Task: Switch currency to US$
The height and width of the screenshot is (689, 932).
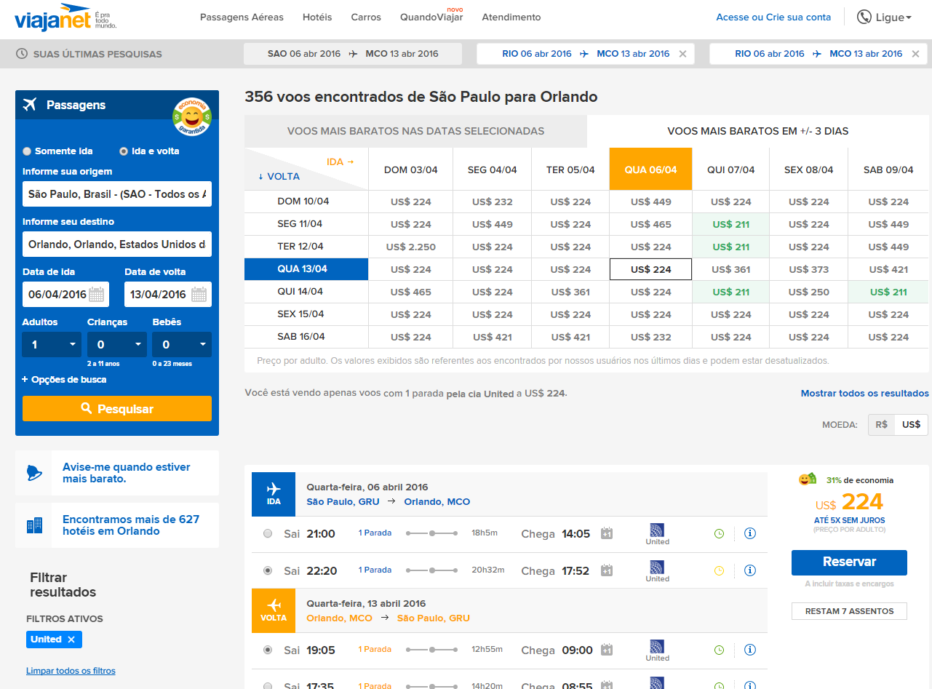Action: [911, 425]
